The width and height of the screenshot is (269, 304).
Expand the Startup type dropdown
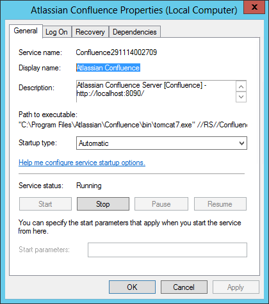(161, 143)
